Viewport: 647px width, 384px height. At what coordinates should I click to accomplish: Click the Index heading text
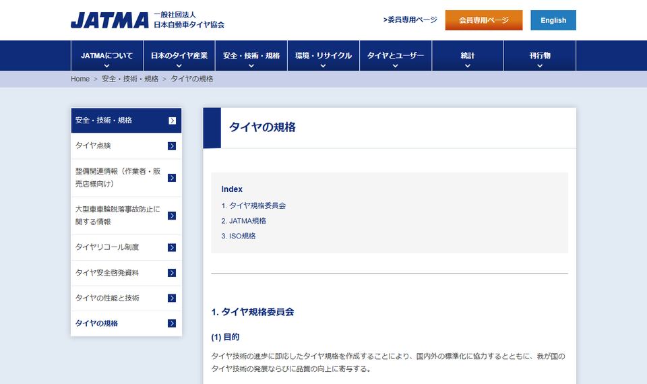(x=232, y=189)
